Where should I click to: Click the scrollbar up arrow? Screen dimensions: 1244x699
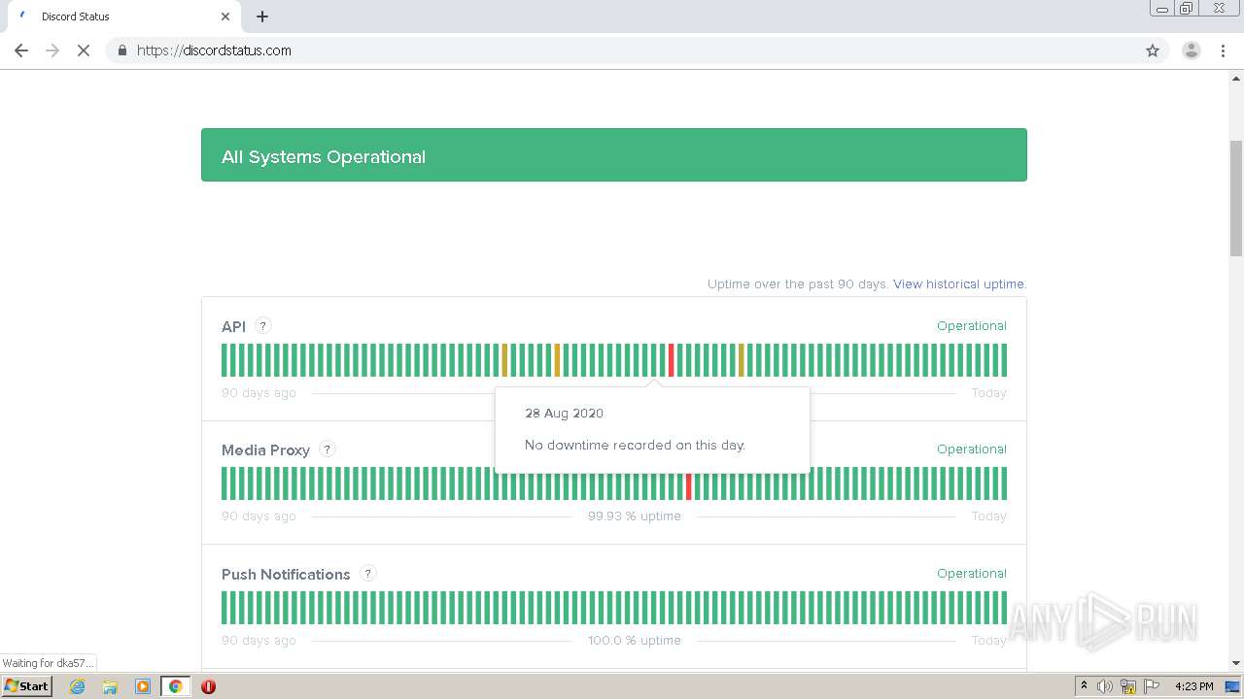click(1236, 79)
